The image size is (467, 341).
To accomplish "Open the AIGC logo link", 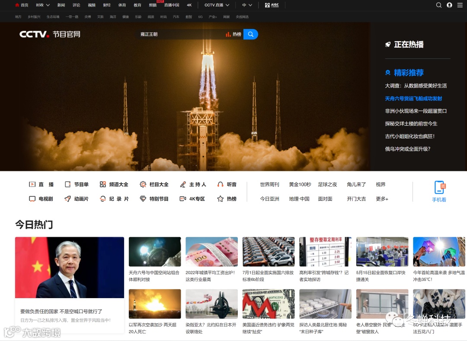I will [272, 5].
